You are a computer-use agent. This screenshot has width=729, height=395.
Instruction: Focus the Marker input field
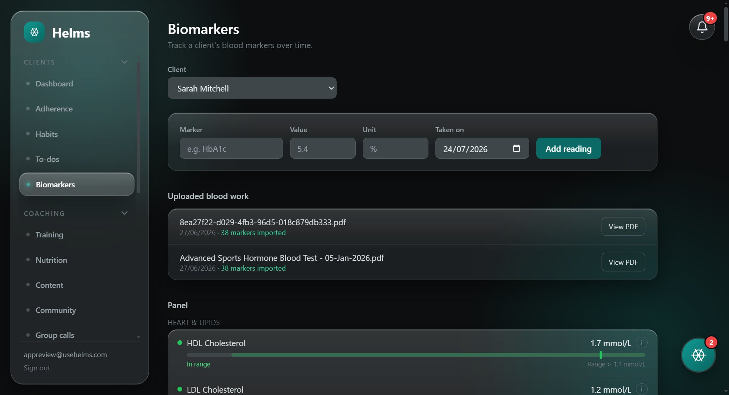pos(231,148)
